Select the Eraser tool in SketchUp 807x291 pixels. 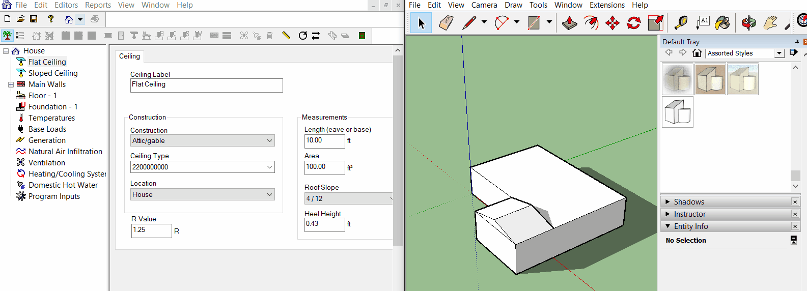click(x=446, y=23)
